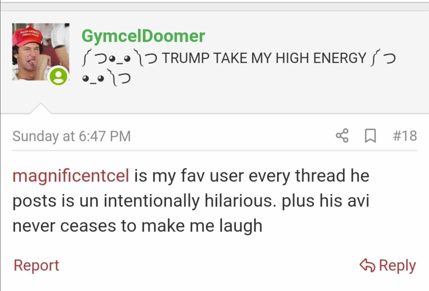Viewport: 429px width, 291px height.
Task: Click the text never ceases to make me laugh
Action: pyautogui.click(x=137, y=226)
